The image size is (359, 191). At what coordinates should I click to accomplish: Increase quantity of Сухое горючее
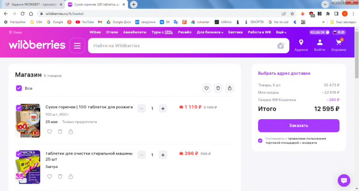click(163, 108)
